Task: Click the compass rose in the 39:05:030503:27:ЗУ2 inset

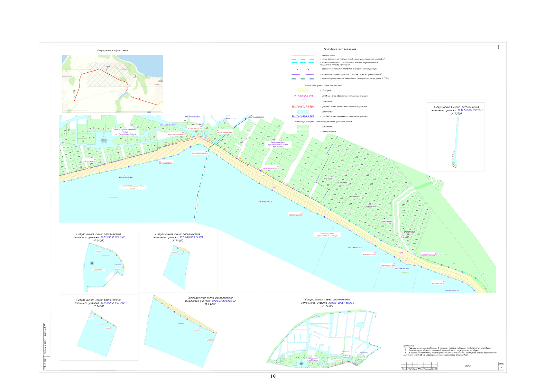Action: point(93,263)
